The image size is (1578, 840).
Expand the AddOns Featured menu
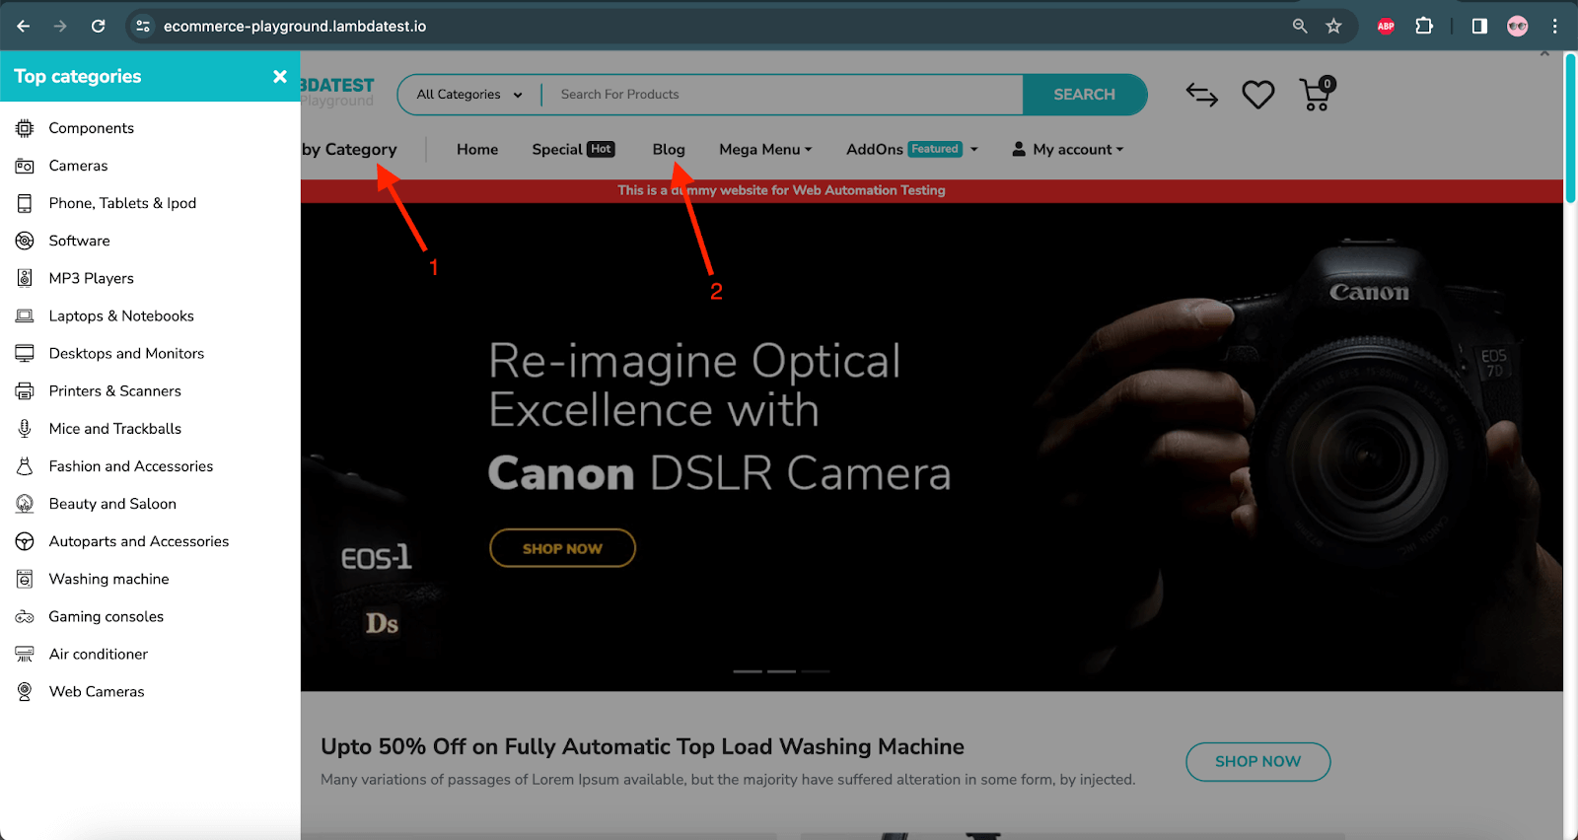pyautogui.click(x=911, y=150)
